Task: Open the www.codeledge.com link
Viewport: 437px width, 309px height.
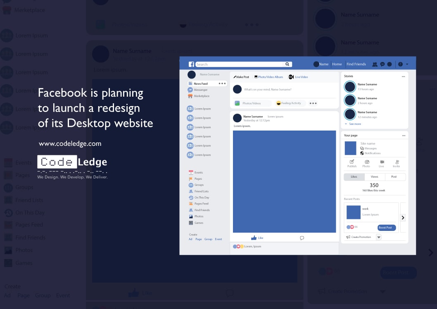Action: pos(70,144)
